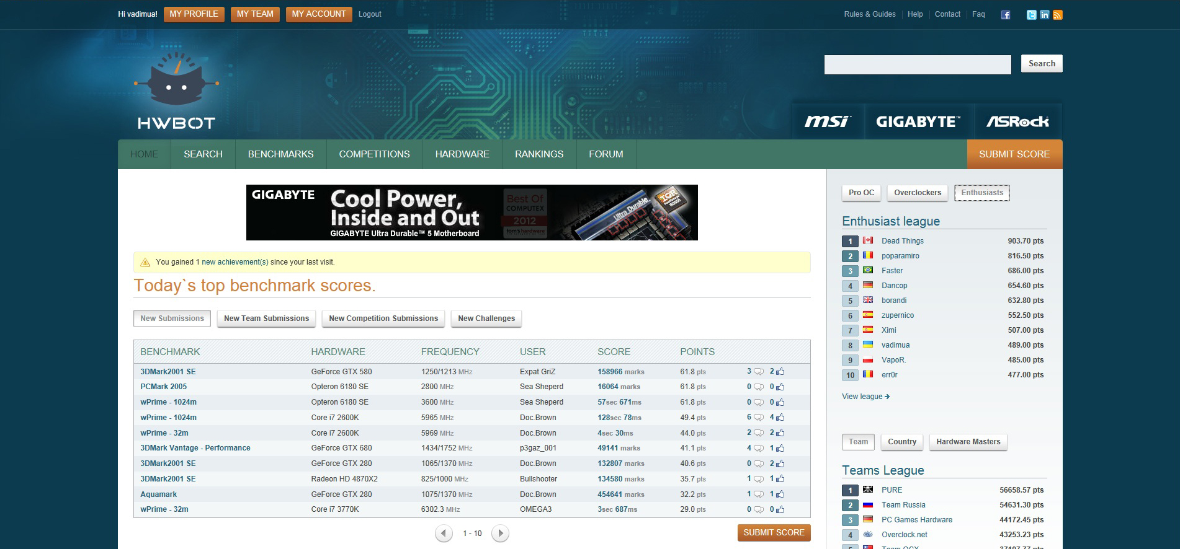
Task: Open the MSI sponsor logo
Action: 828,121
